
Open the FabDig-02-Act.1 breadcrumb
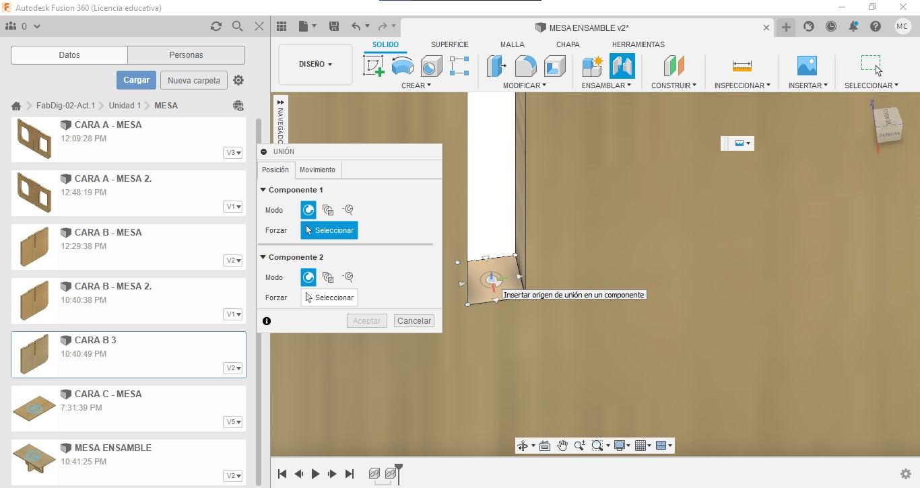pyautogui.click(x=65, y=106)
